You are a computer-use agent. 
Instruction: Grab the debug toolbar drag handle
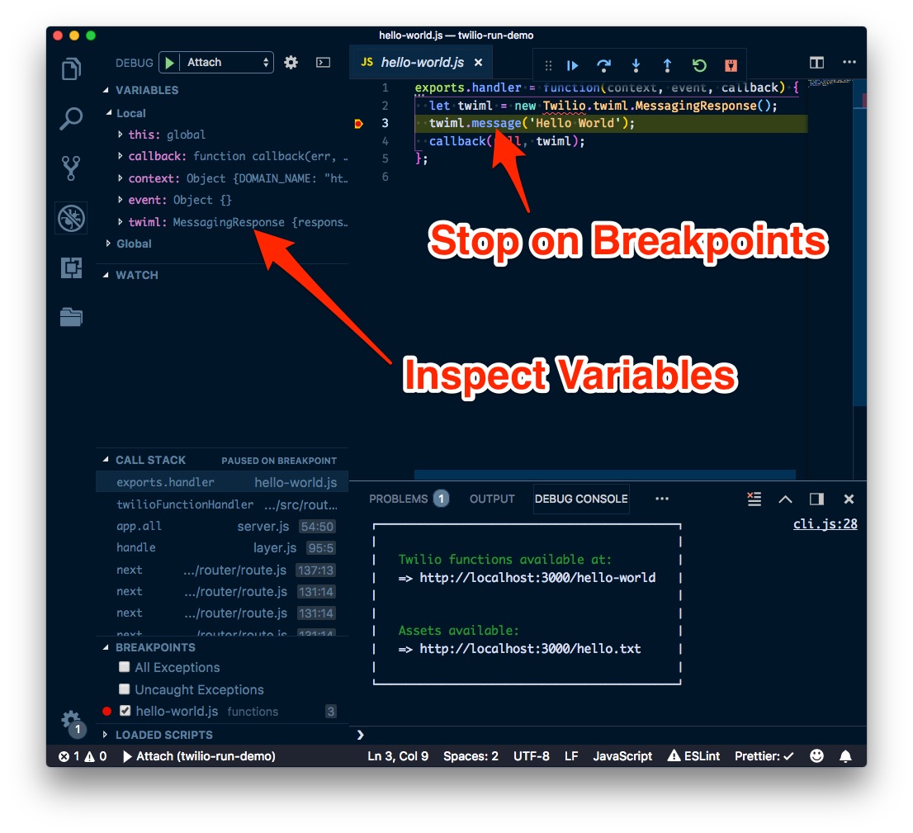548,65
